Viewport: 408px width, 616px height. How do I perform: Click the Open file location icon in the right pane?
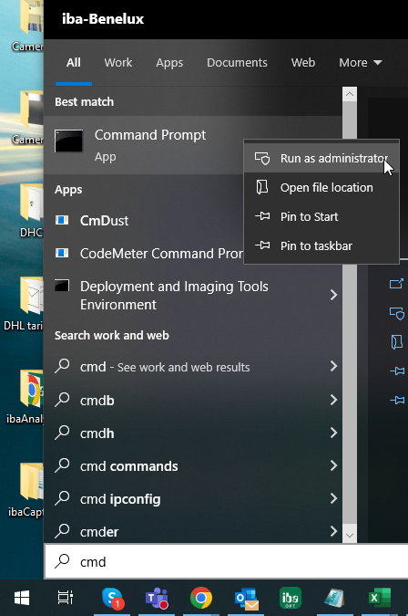397,342
